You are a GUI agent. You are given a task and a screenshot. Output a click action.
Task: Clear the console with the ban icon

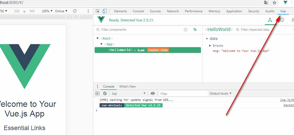click(x=105, y=93)
